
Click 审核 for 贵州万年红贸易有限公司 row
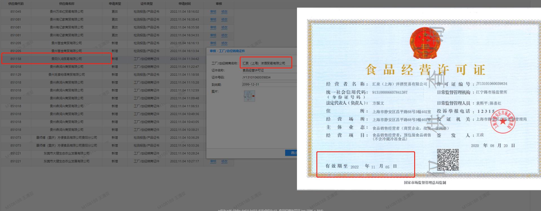pos(213,12)
